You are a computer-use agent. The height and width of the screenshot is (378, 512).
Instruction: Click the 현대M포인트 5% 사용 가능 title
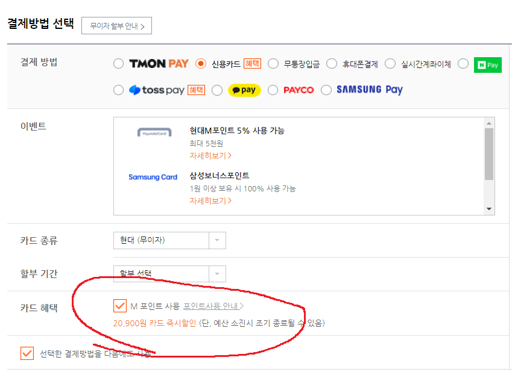point(237,131)
